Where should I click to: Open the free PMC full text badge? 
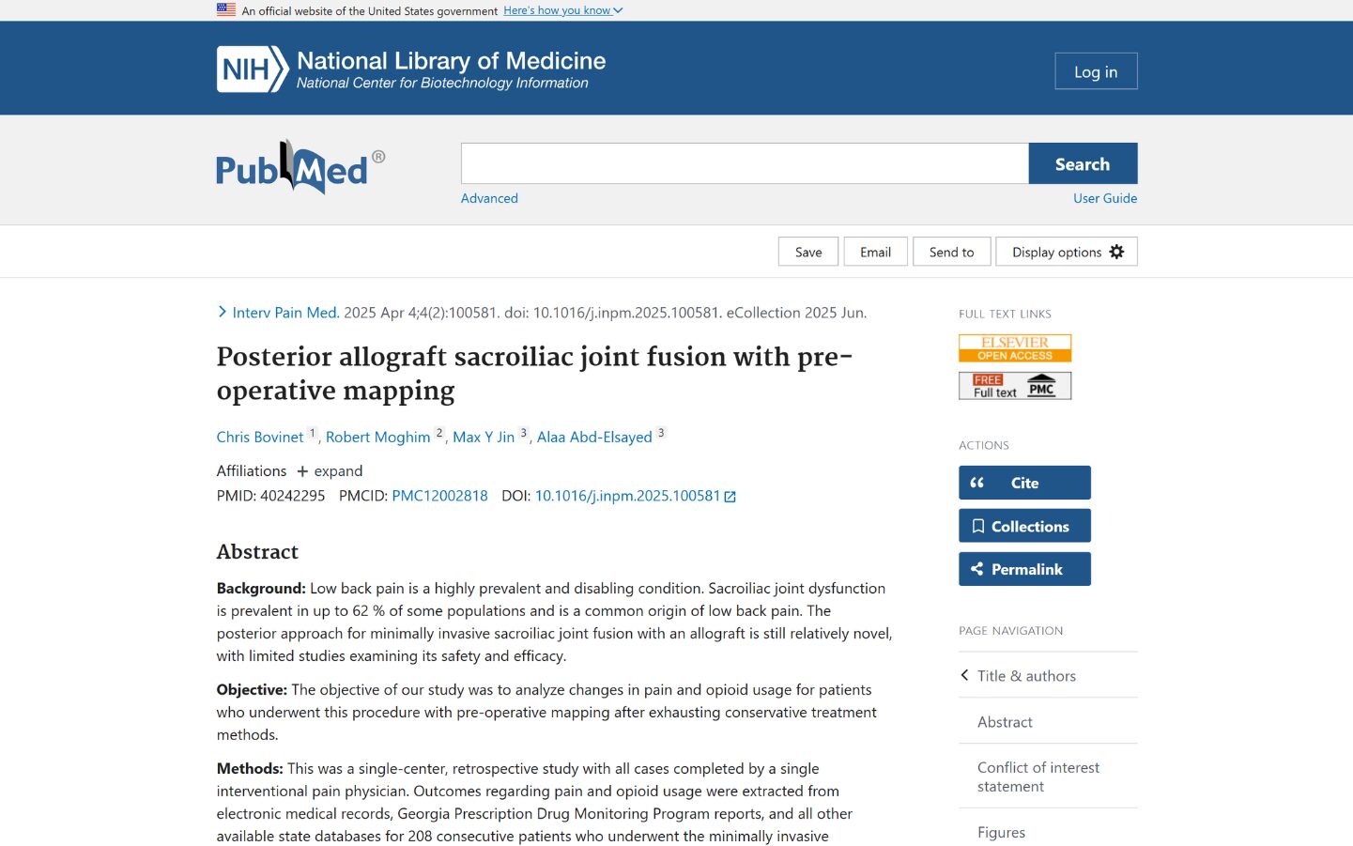point(1015,386)
